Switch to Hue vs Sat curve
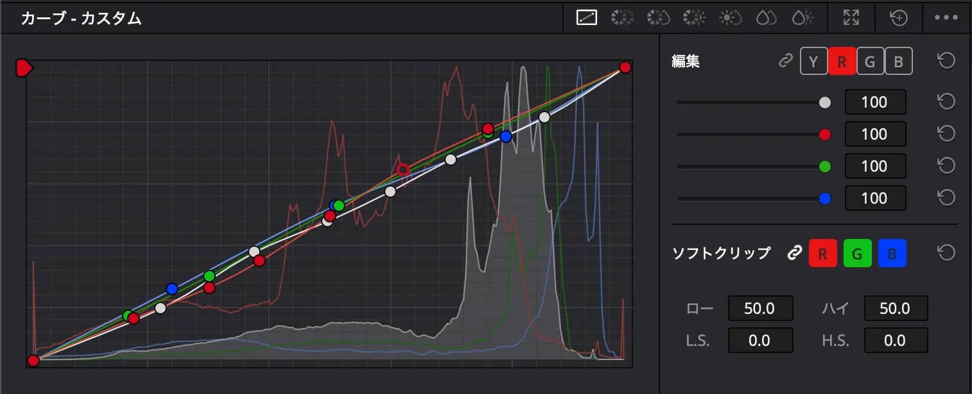The width and height of the screenshot is (972, 394). pos(657,18)
